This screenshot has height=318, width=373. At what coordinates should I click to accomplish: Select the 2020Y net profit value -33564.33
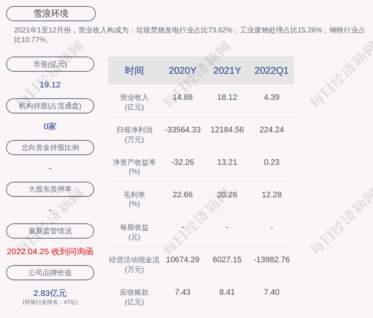(x=182, y=130)
